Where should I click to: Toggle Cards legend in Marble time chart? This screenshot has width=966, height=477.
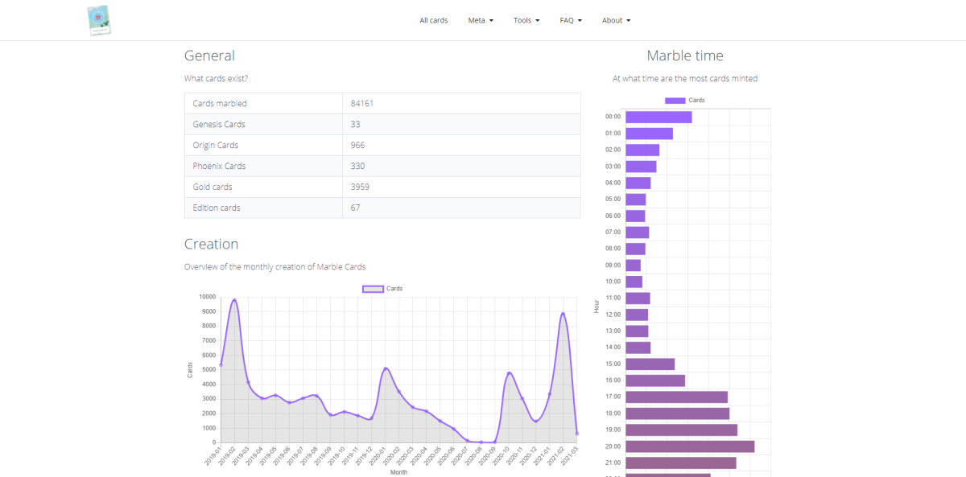[x=685, y=101]
